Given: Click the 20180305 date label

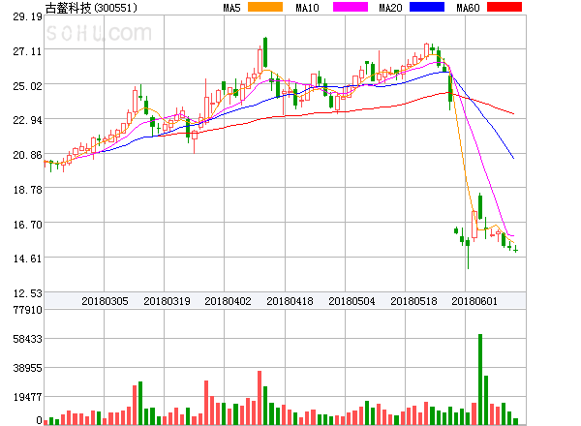Looking at the screenshot, I should (x=105, y=301).
